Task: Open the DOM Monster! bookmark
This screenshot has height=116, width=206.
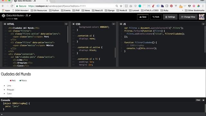Action: 20,10
